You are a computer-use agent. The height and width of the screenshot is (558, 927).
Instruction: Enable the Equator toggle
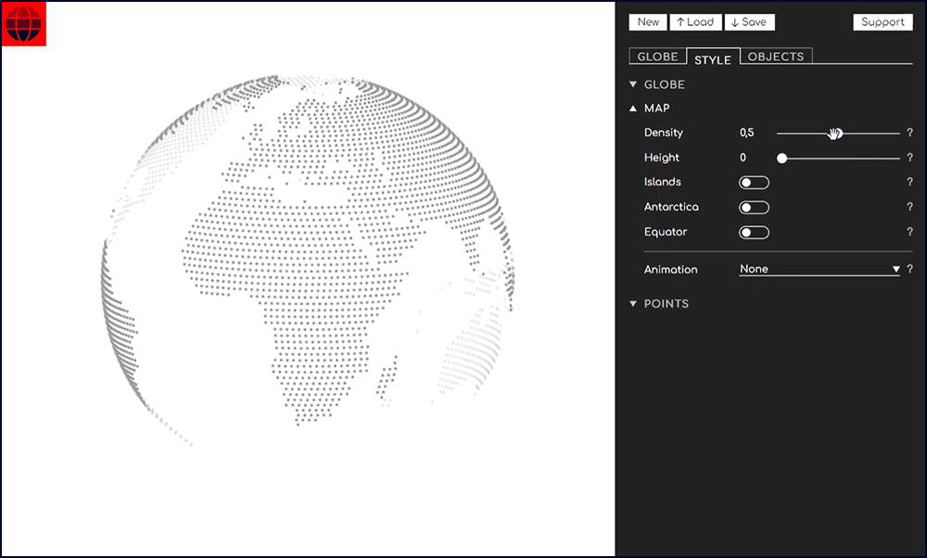coord(754,232)
